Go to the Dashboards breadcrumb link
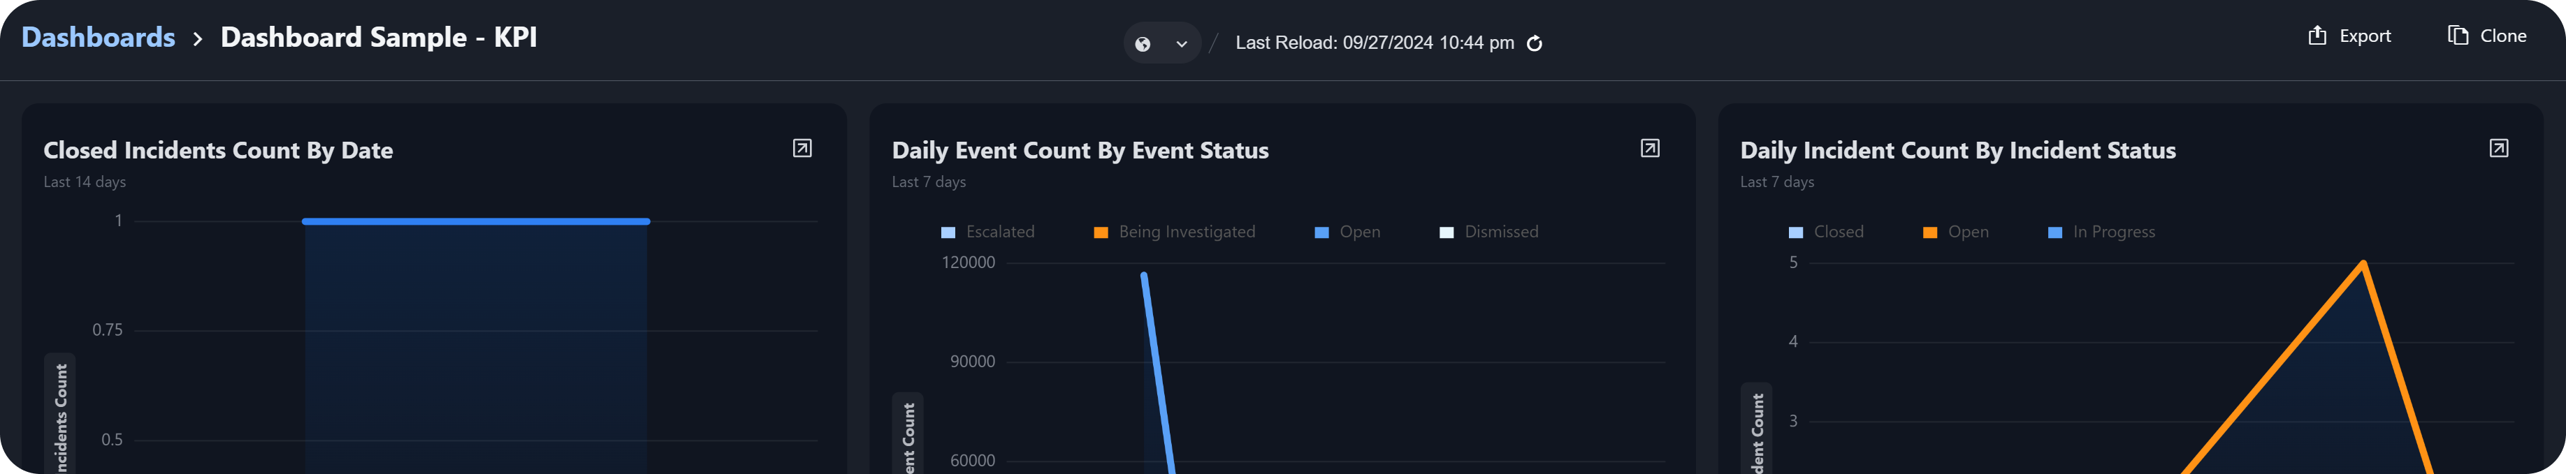 pos(98,38)
